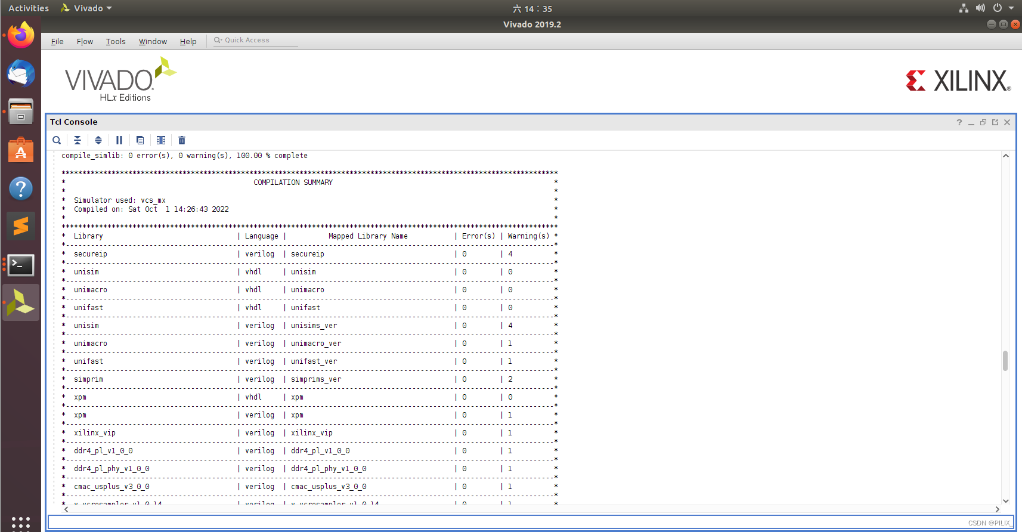Open the Flow menu
This screenshot has height=532, width=1022.
click(85, 41)
